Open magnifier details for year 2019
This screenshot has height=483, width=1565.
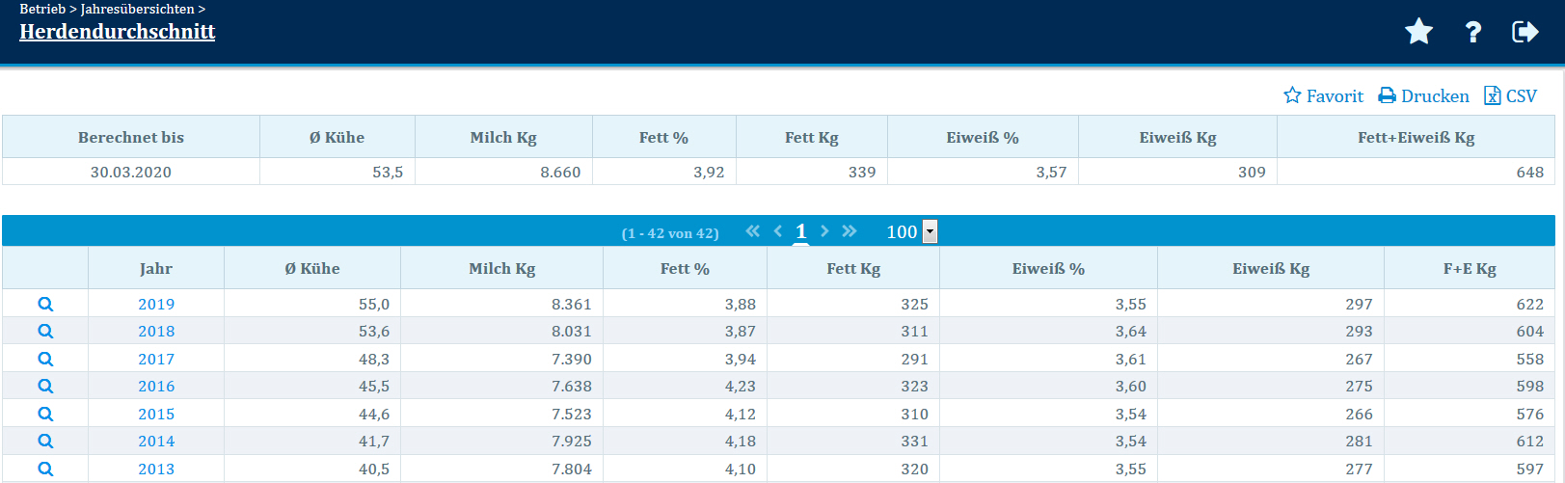[x=45, y=304]
